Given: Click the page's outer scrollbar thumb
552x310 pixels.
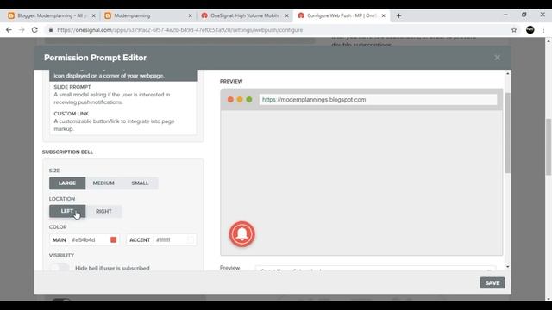Looking at the screenshot, I should point(549,146).
